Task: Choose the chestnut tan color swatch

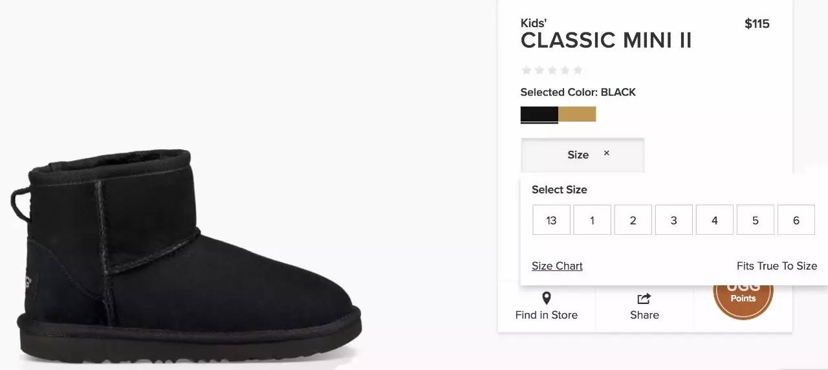Action: [577, 114]
